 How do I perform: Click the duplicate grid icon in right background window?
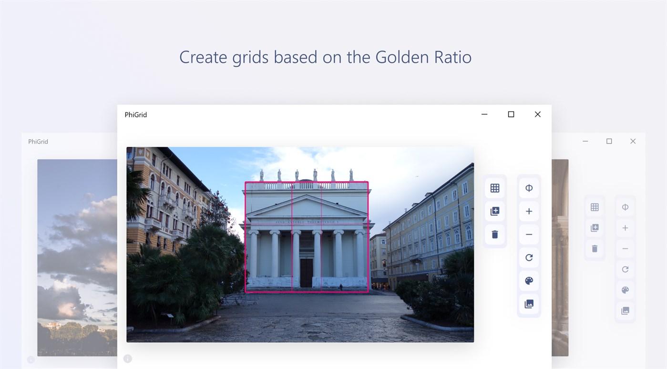[595, 227]
